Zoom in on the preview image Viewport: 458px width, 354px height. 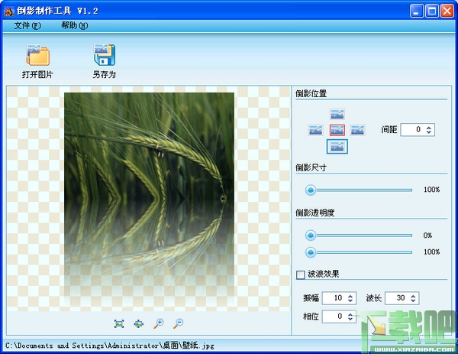point(158,323)
